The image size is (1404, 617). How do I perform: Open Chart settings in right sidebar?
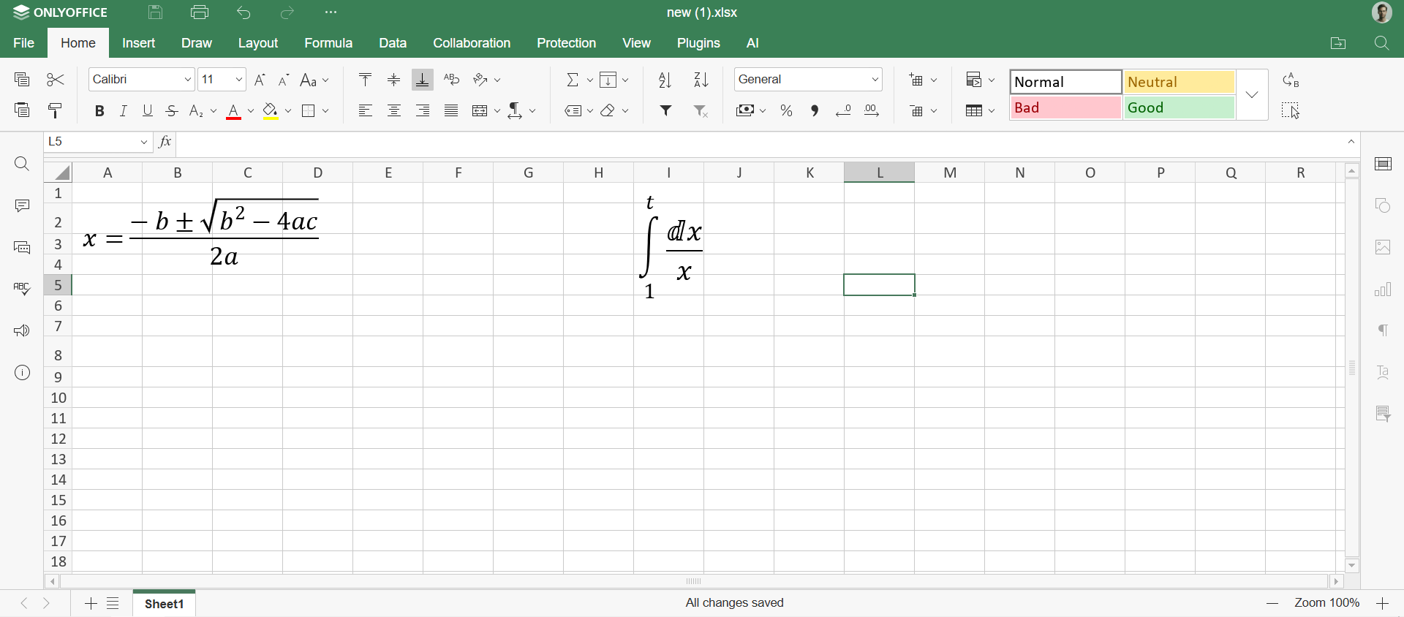click(1383, 290)
